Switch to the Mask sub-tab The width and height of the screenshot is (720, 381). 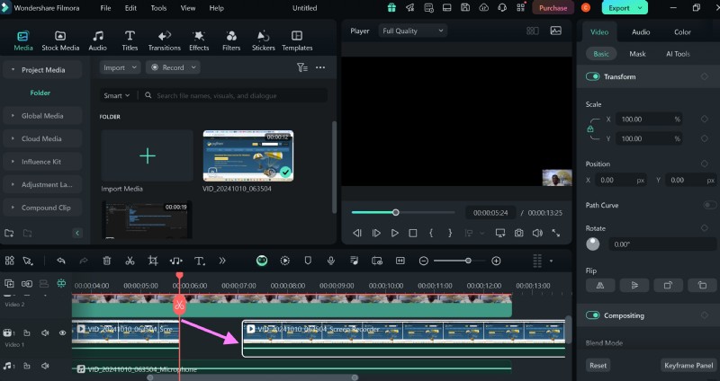pos(637,54)
